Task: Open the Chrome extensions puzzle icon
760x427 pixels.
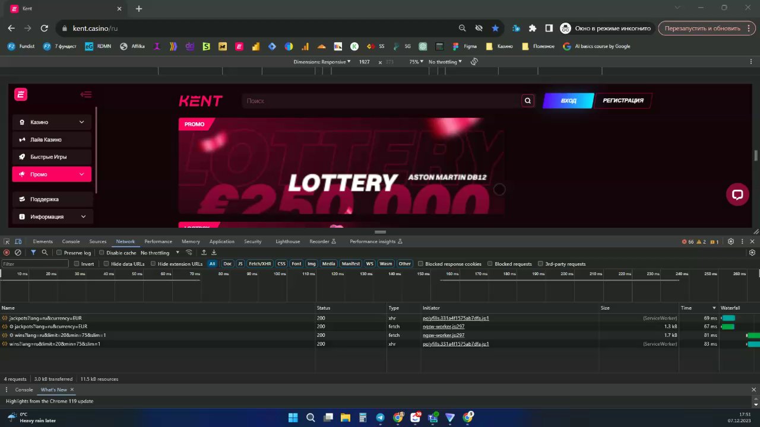Action: pyautogui.click(x=533, y=28)
